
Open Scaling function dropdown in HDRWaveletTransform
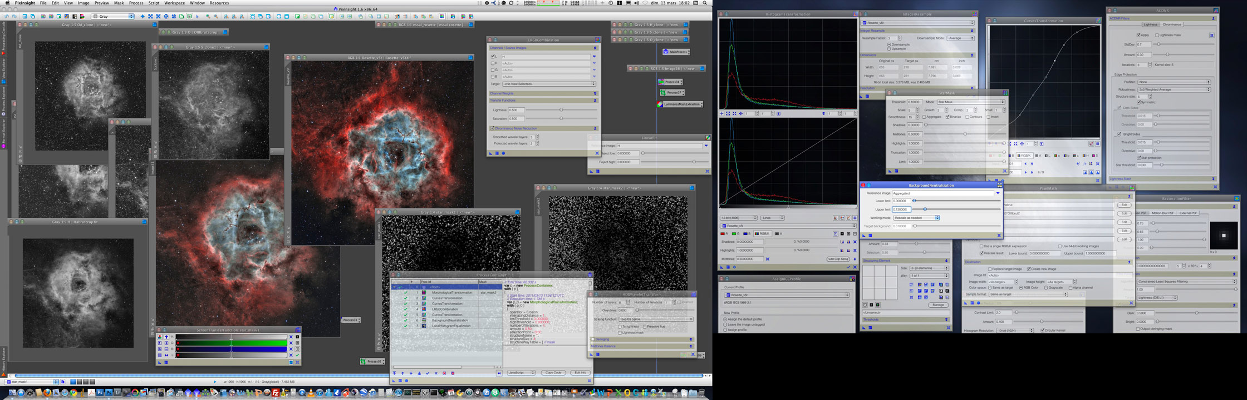[656, 319]
